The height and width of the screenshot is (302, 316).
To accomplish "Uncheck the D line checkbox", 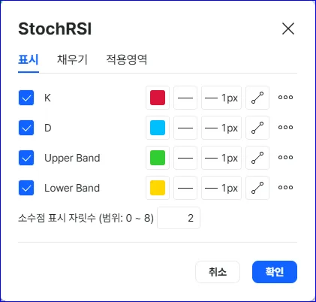I will [26, 128].
